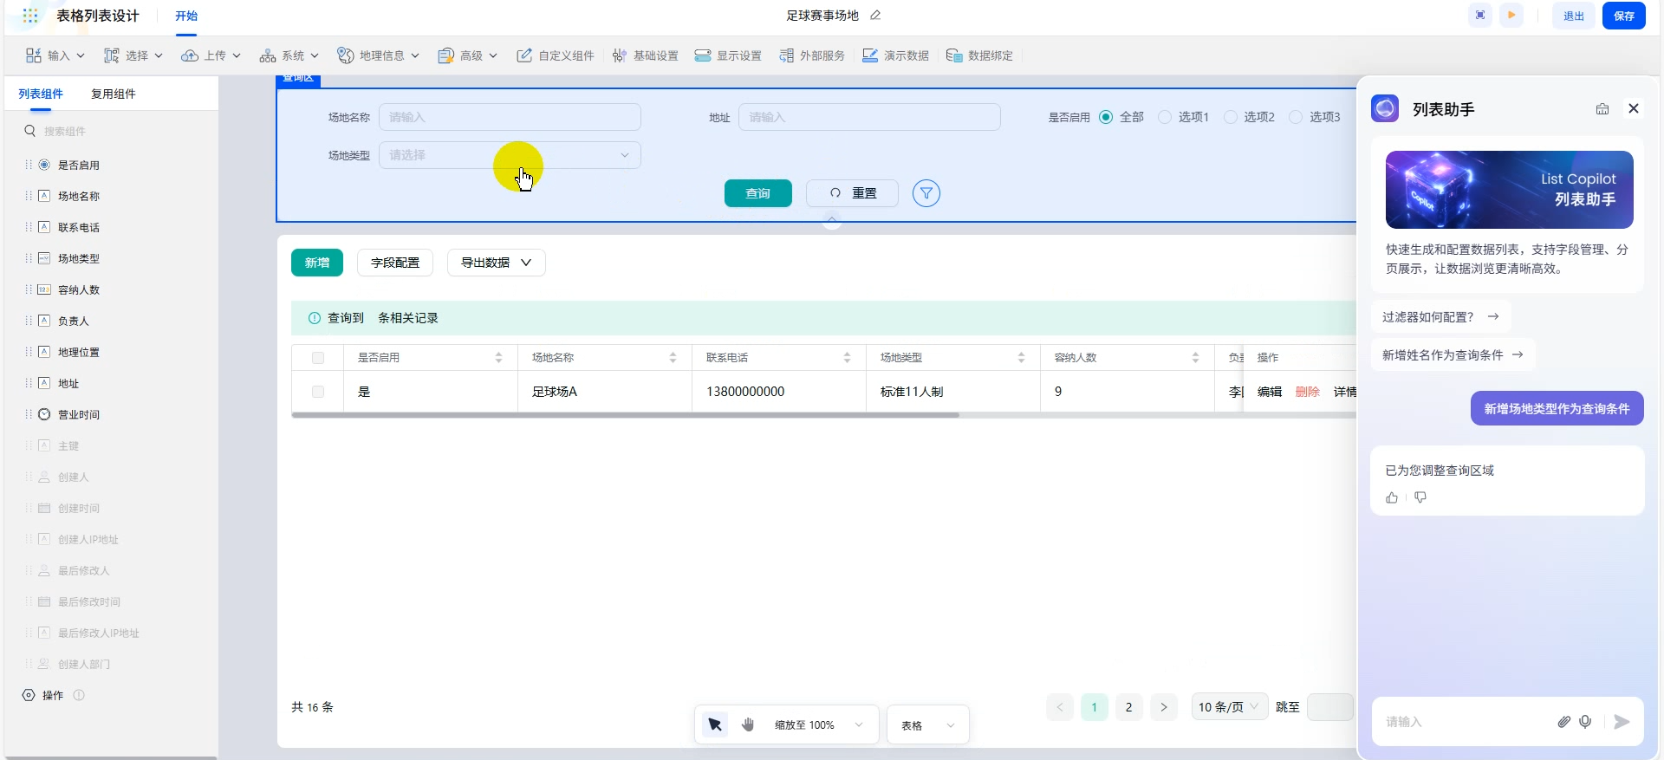Open the 场地类型 select dropdown

pyautogui.click(x=510, y=155)
